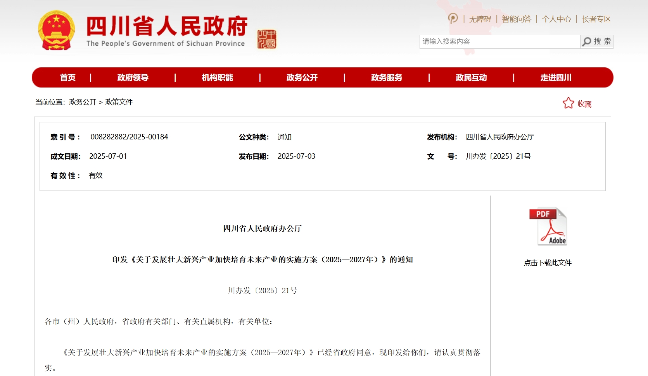Image resolution: width=648 pixels, height=376 pixels.
Task: Click the magnifier search icon
Action: coord(587,41)
